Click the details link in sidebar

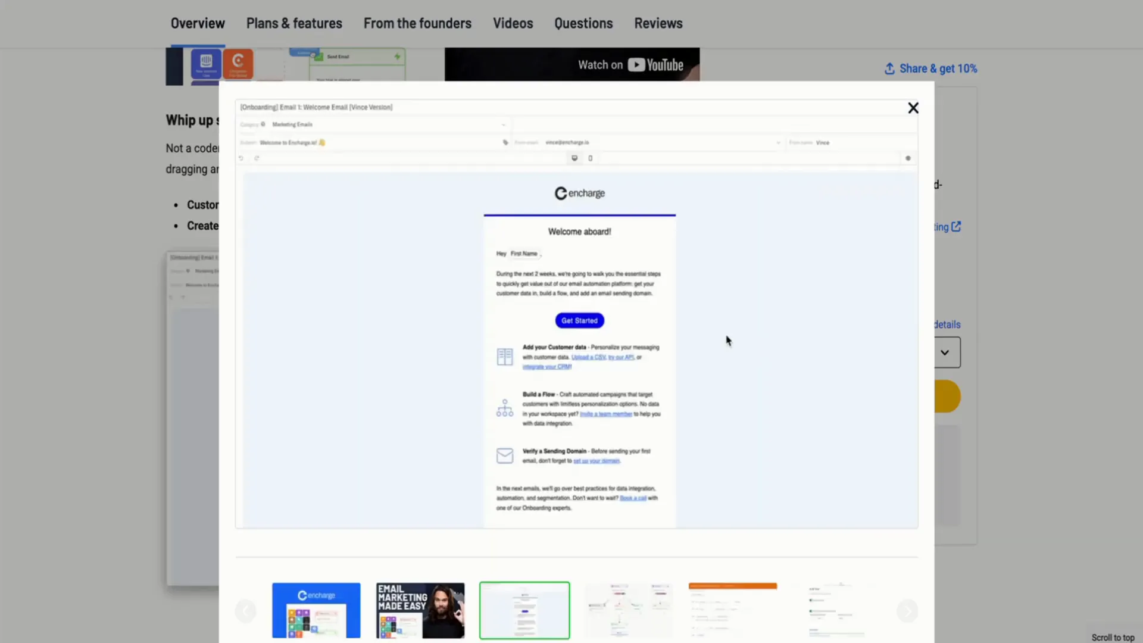(x=947, y=324)
